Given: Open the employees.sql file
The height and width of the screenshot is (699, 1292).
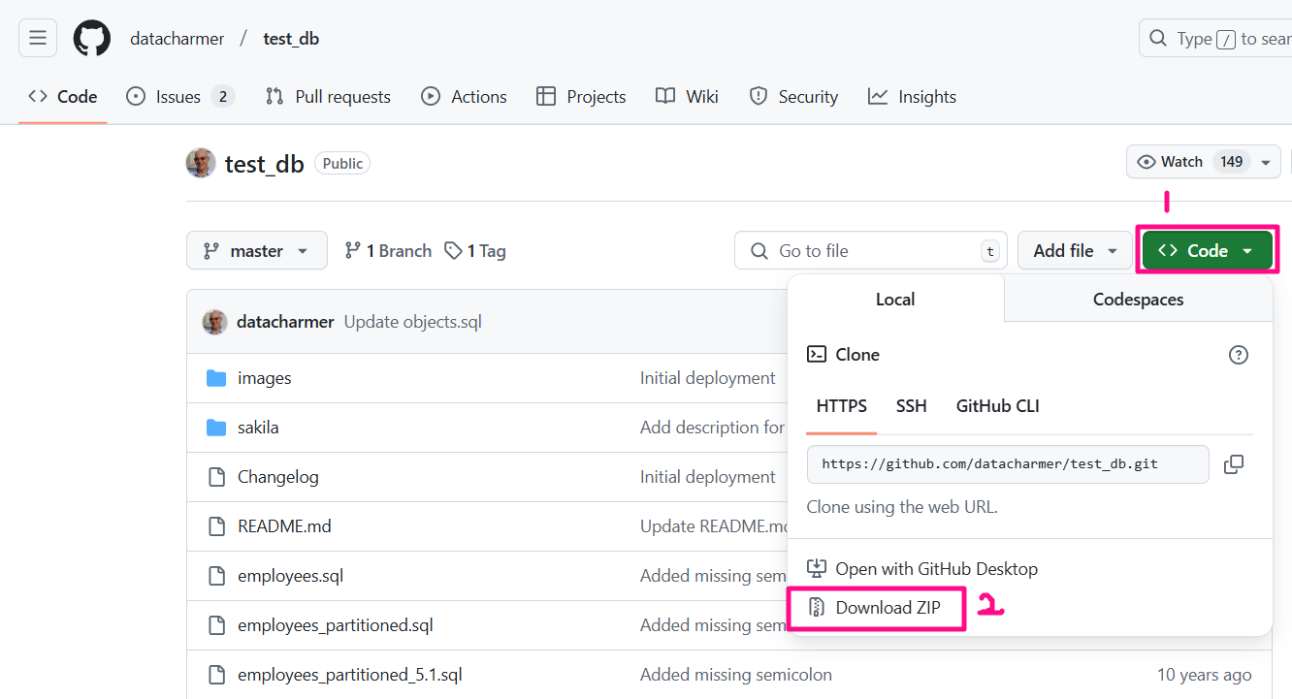Looking at the screenshot, I should [291, 576].
